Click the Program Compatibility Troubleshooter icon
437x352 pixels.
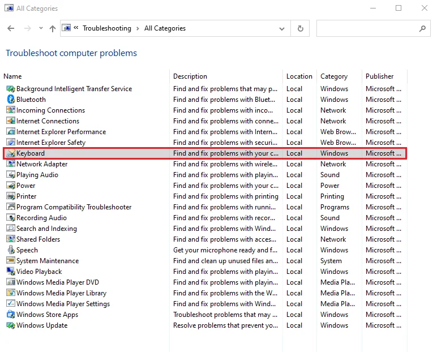11,207
